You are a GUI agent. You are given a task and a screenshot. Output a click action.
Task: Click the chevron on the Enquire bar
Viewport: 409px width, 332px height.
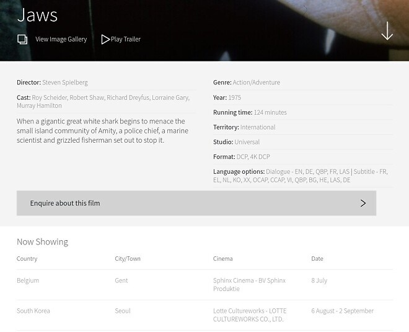coord(363,203)
